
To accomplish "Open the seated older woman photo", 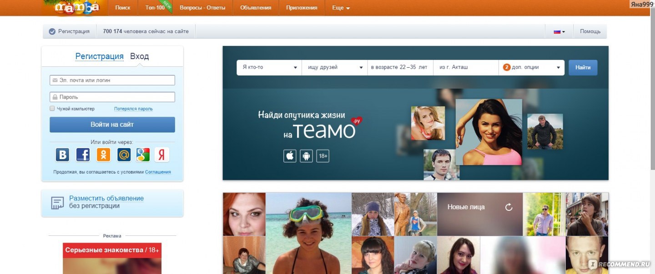I will [x=244, y=255].
